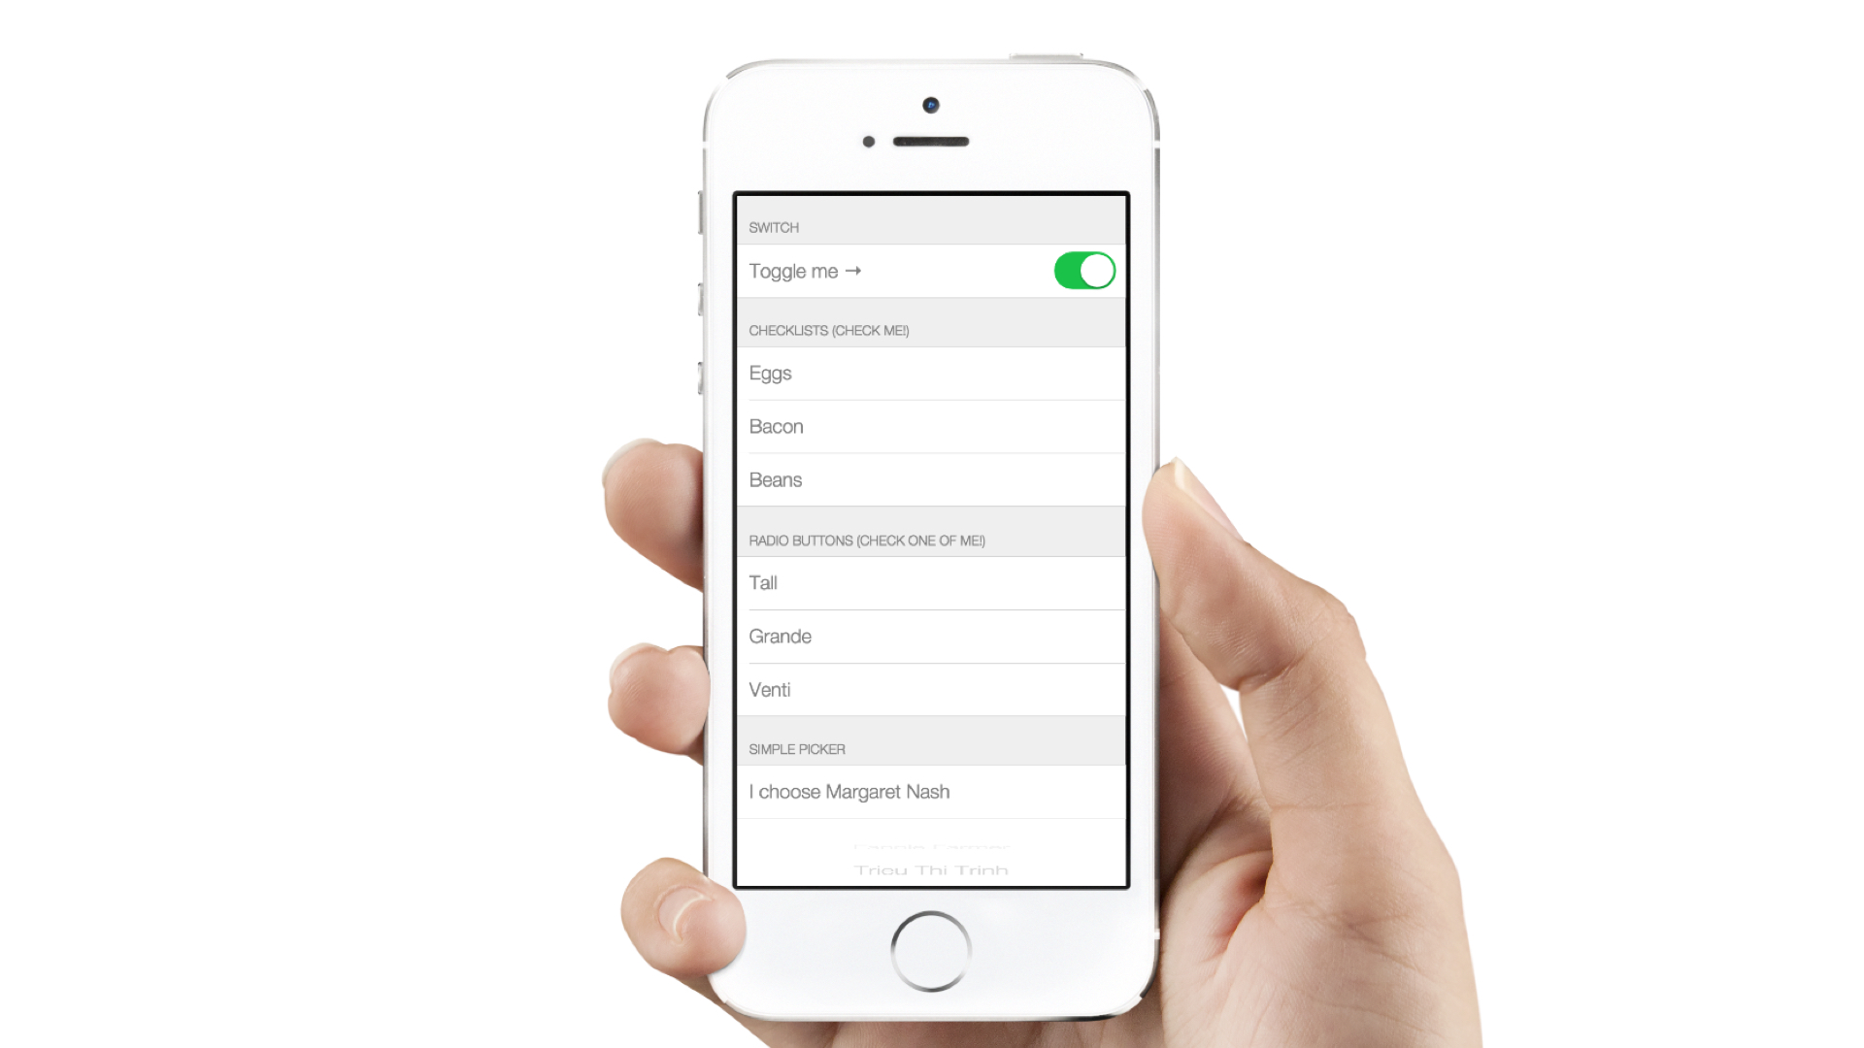Select the Venti radio button option

point(931,688)
